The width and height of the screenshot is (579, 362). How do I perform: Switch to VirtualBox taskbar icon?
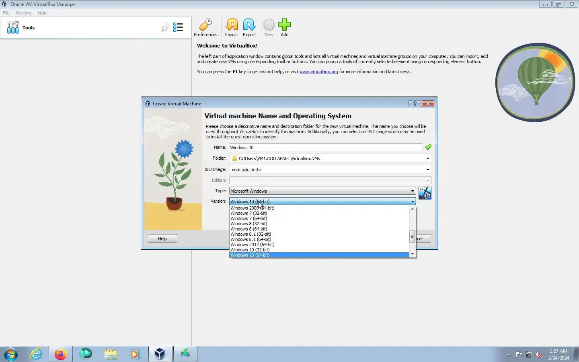click(x=160, y=354)
